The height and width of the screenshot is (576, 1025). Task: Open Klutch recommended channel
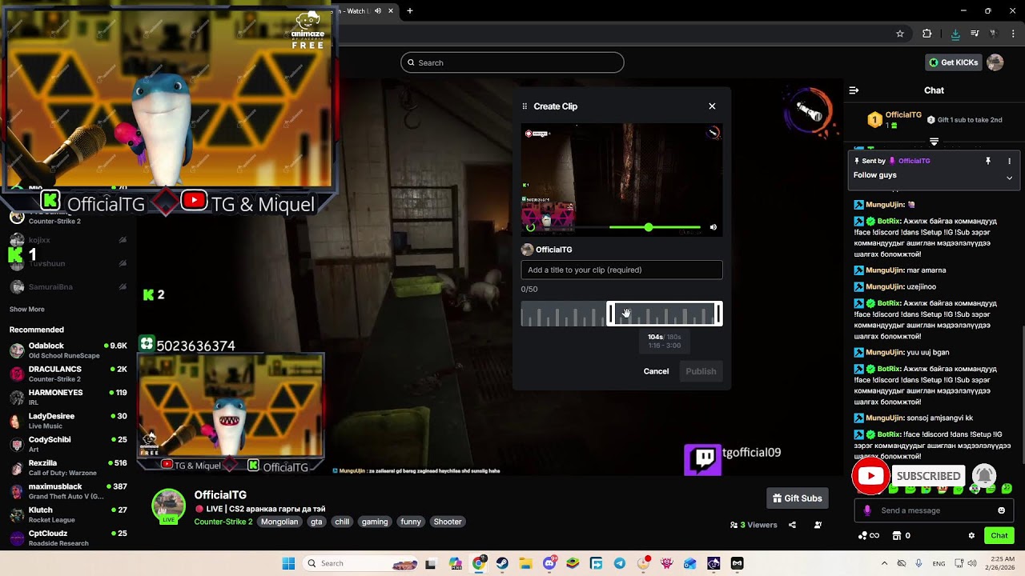[68, 514]
